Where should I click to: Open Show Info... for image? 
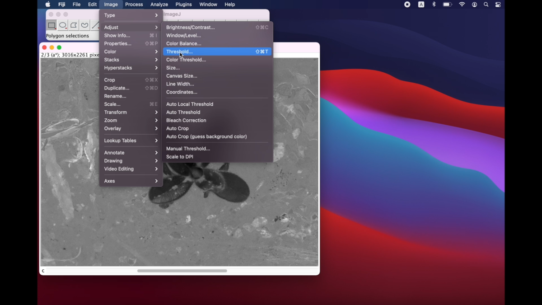click(131, 35)
